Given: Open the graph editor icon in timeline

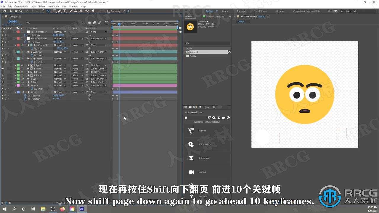Looking at the screenshot, I should (106, 22).
